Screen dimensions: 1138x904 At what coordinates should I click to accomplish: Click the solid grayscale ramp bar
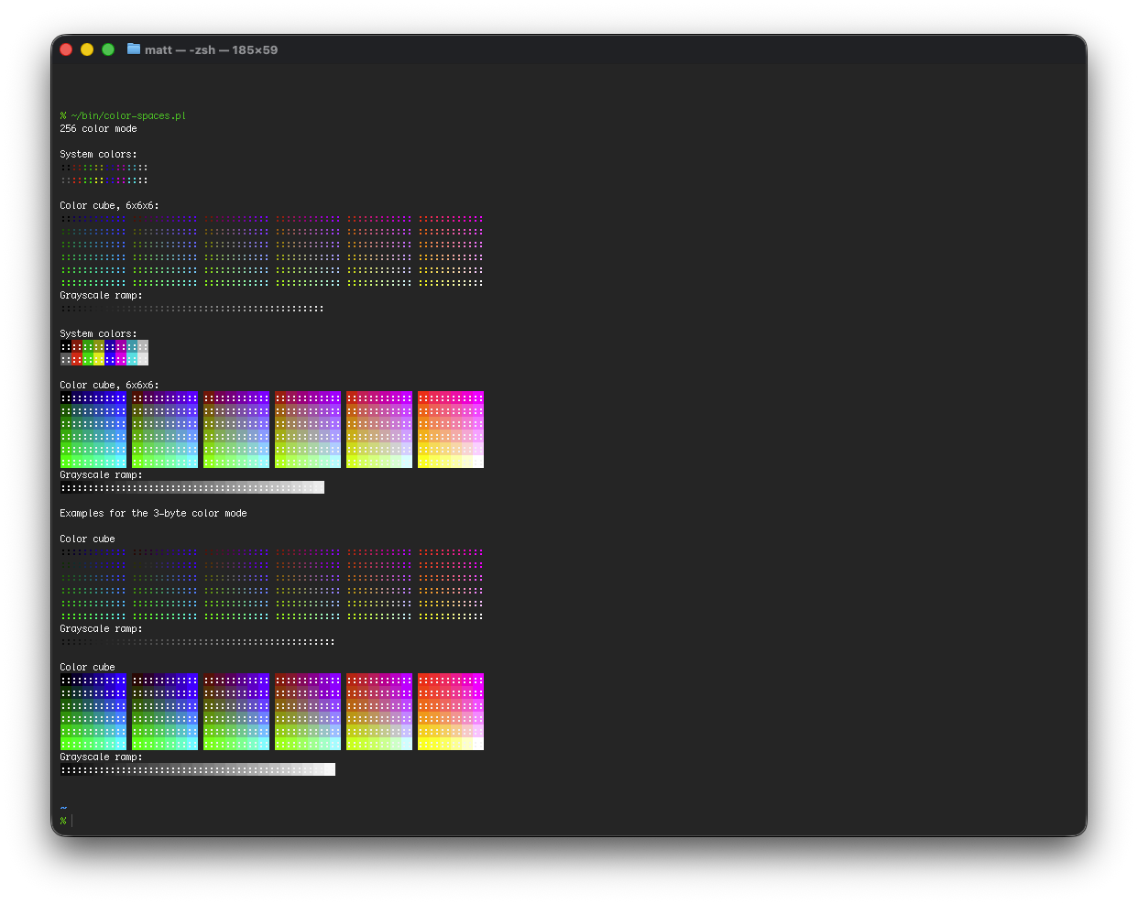tap(192, 486)
